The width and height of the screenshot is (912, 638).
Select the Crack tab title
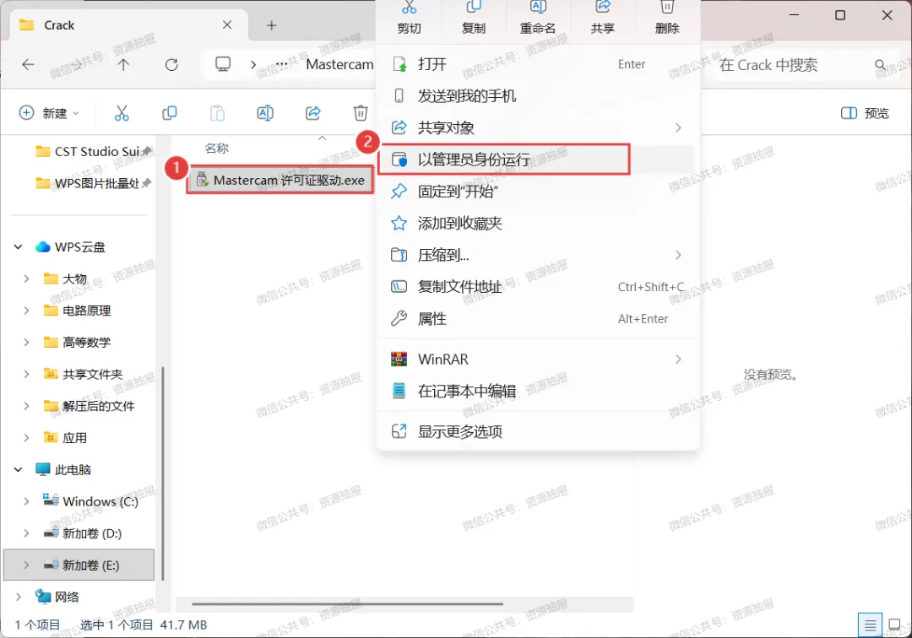point(59,25)
